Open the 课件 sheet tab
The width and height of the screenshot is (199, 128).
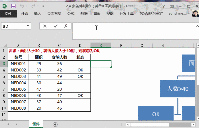36,124
